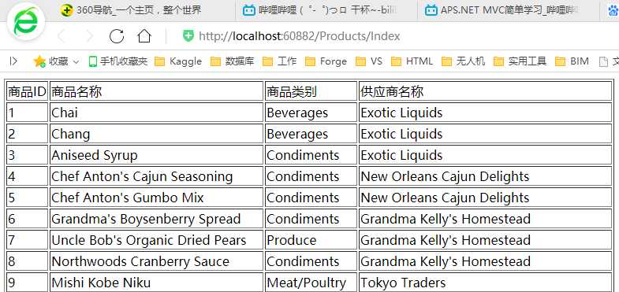Screen dimensions: 619x292
Task: Click the Produce category cell
Action: pos(311,240)
